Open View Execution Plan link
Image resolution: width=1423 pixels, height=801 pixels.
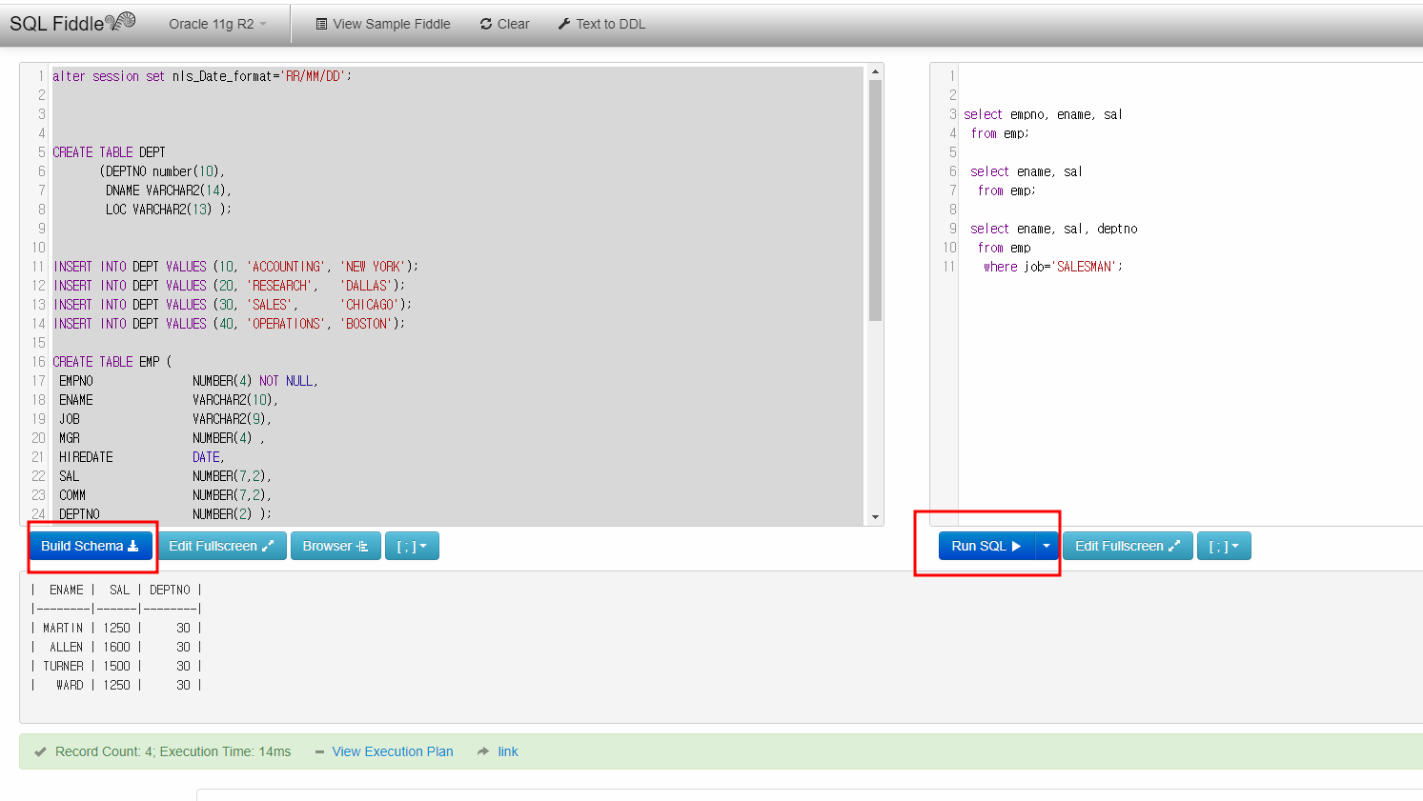(x=393, y=751)
